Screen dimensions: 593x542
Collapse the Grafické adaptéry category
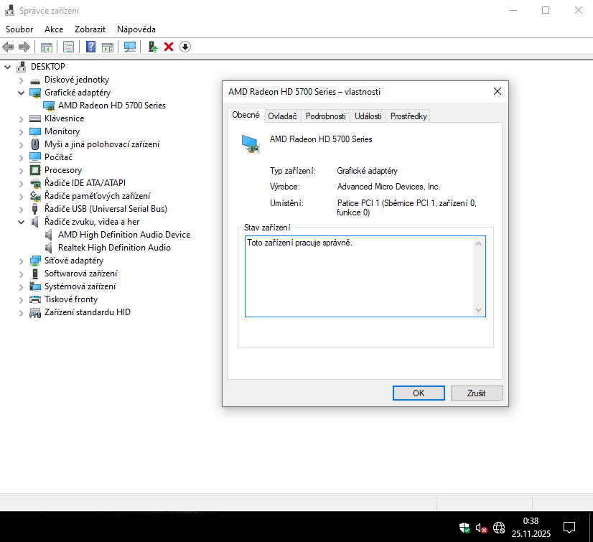[20, 93]
